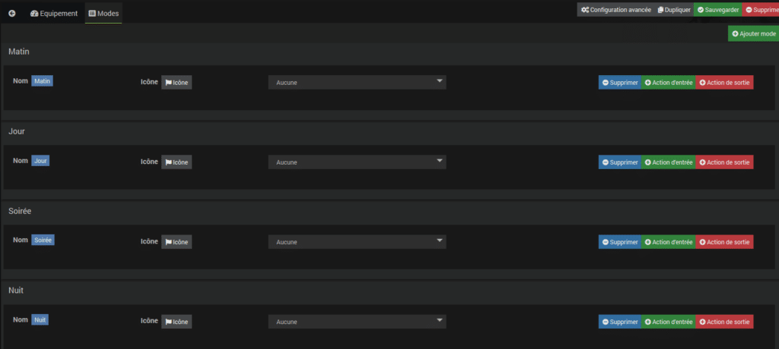779x349 pixels.
Task: Switch to the Equipement tab
Action: (x=54, y=14)
